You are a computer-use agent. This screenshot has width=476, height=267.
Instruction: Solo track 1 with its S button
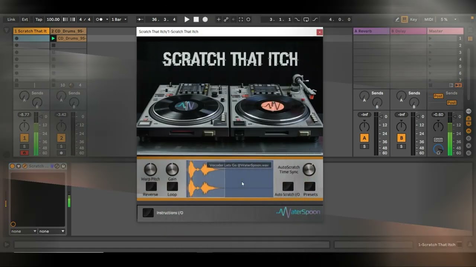pos(24,146)
